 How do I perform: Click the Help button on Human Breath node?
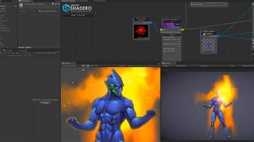point(177,24)
